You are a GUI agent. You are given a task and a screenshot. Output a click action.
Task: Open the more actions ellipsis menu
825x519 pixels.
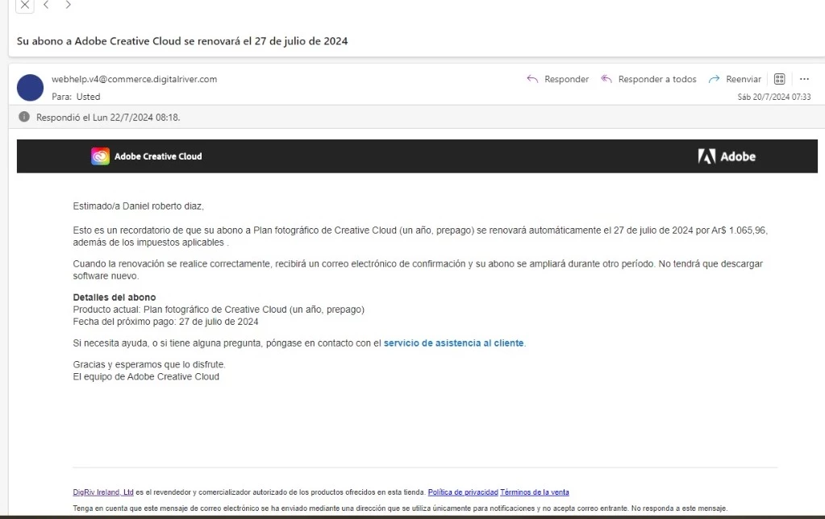click(x=804, y=79)
